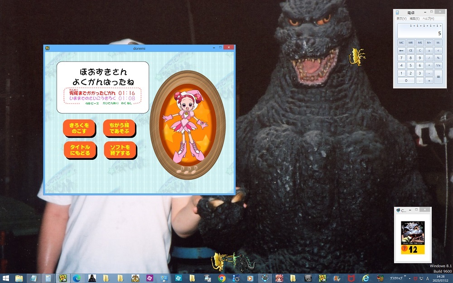Click calculator 1/x reciprocal key
Viewport: 453px width, 283px height.
(x=438, y=66)
